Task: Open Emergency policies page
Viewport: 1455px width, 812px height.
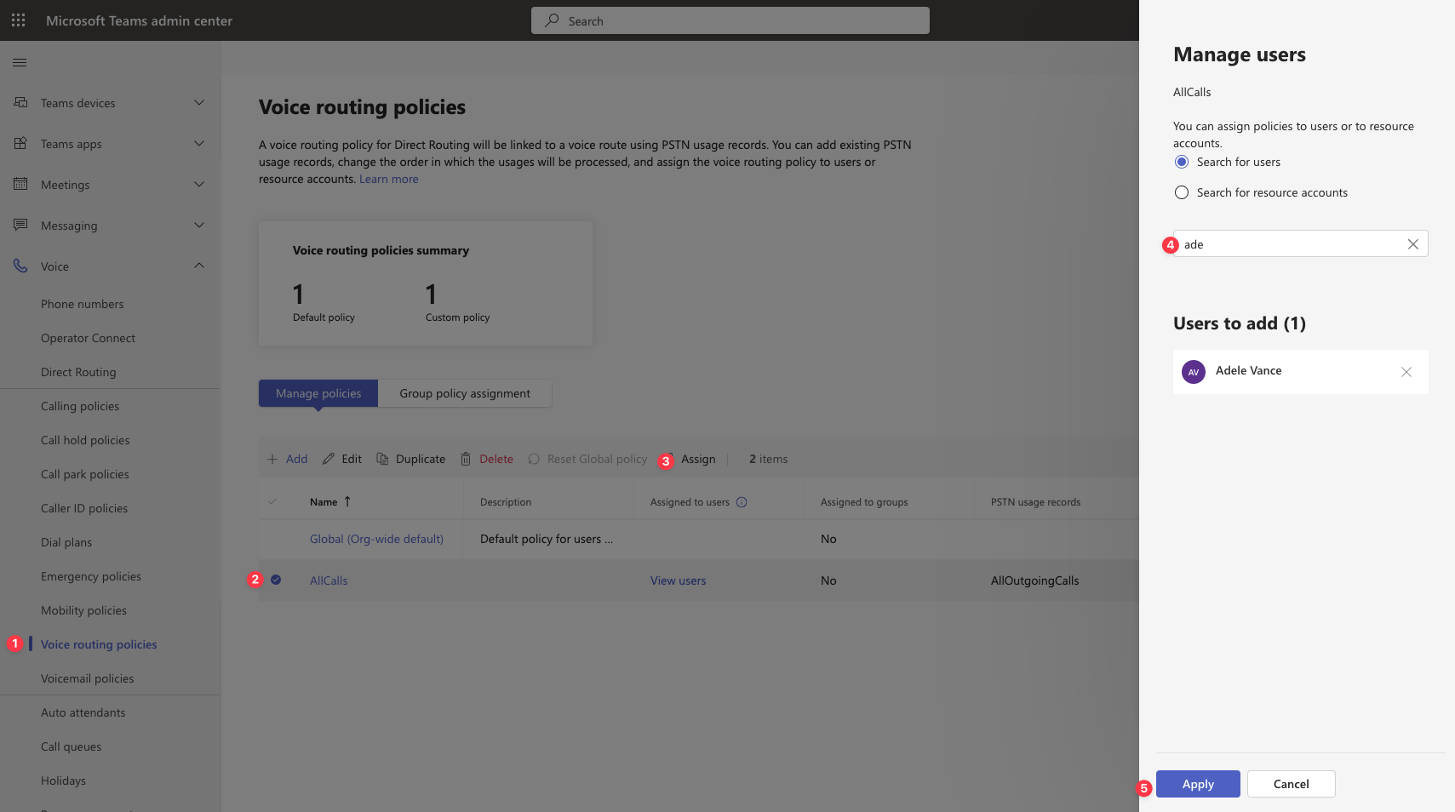Action: (91, 576)
